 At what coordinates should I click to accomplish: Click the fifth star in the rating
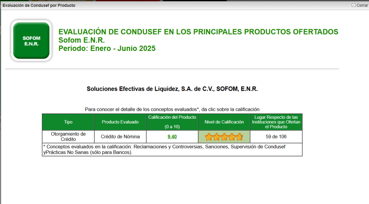tap(239, 137)
